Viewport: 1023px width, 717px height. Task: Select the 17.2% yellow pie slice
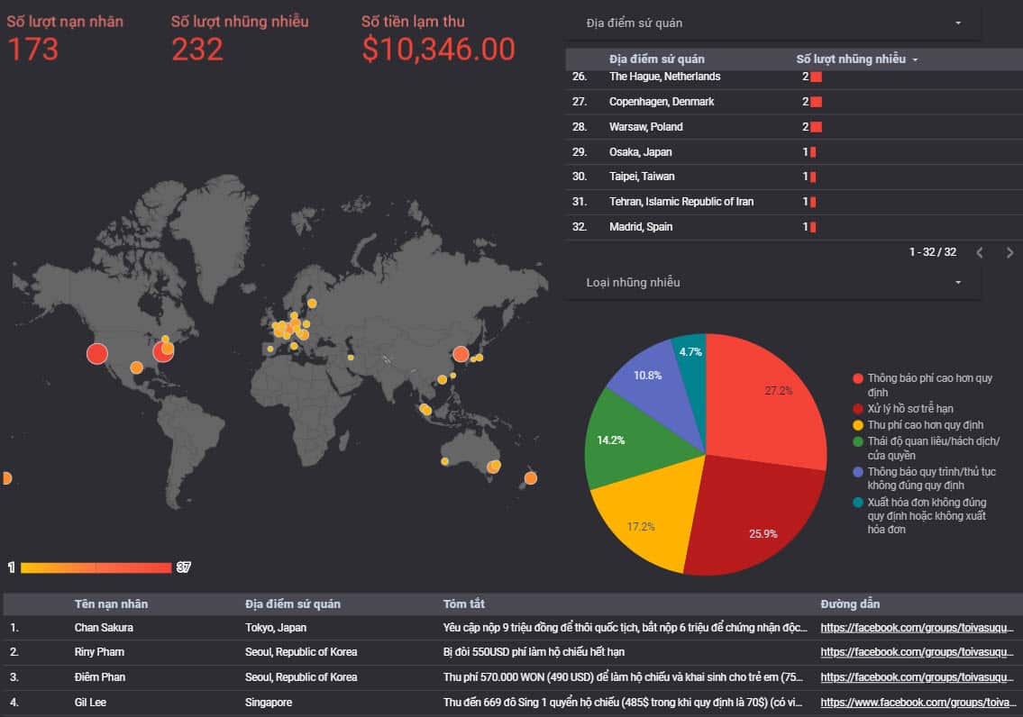click(642, 522)
